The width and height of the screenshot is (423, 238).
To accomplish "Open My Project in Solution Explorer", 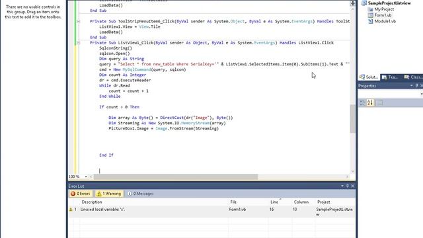I will pos(384,9).
